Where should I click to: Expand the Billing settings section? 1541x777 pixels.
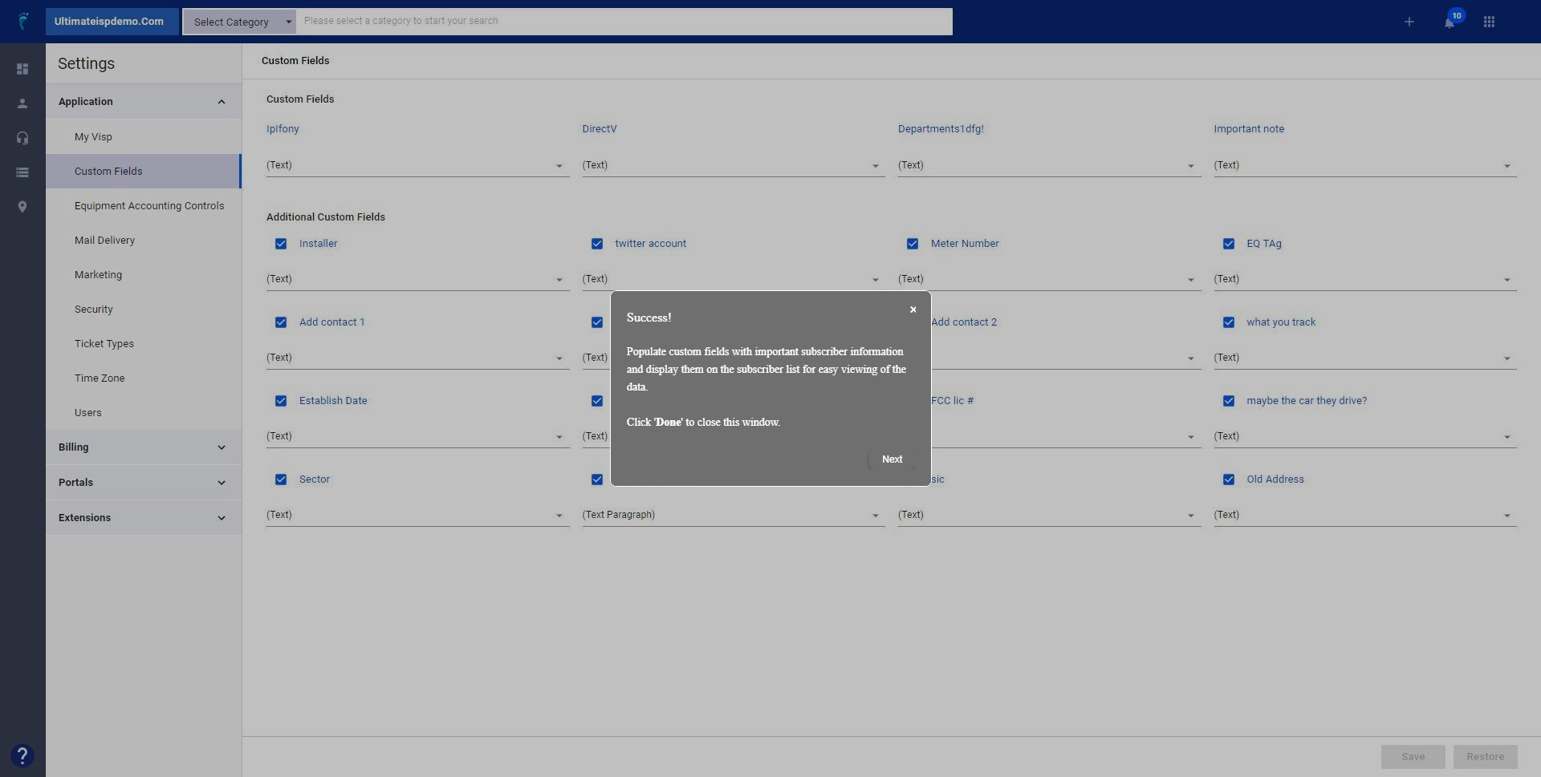click(143, 447)
